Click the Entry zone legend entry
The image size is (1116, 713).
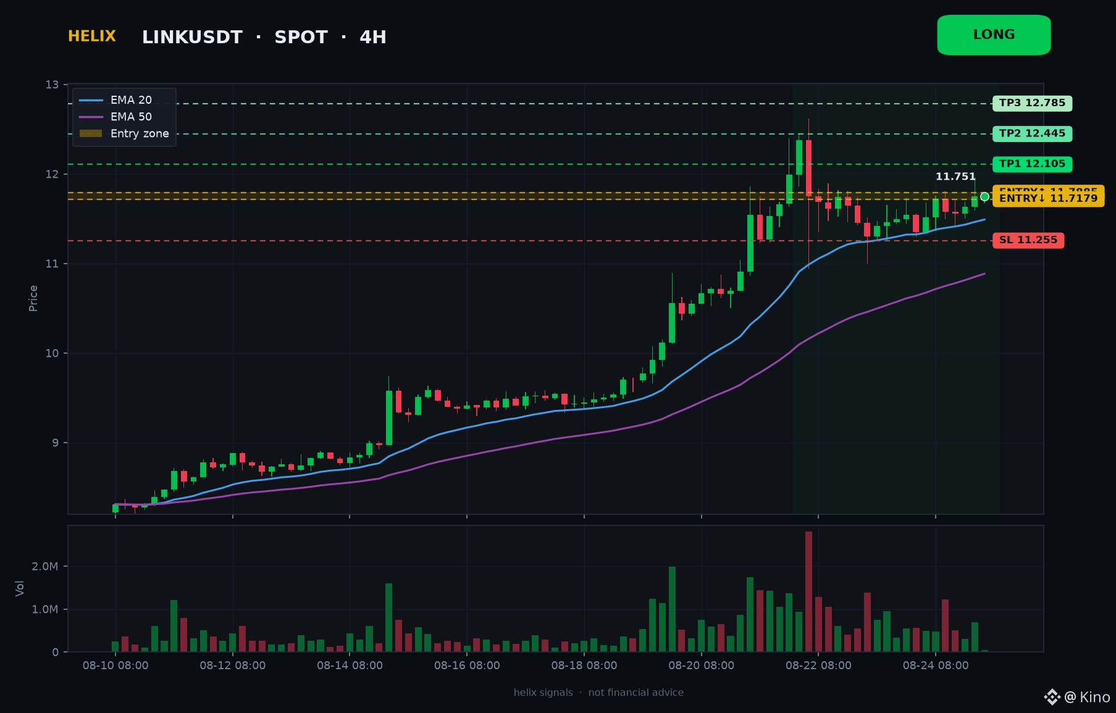pos(124,133)
